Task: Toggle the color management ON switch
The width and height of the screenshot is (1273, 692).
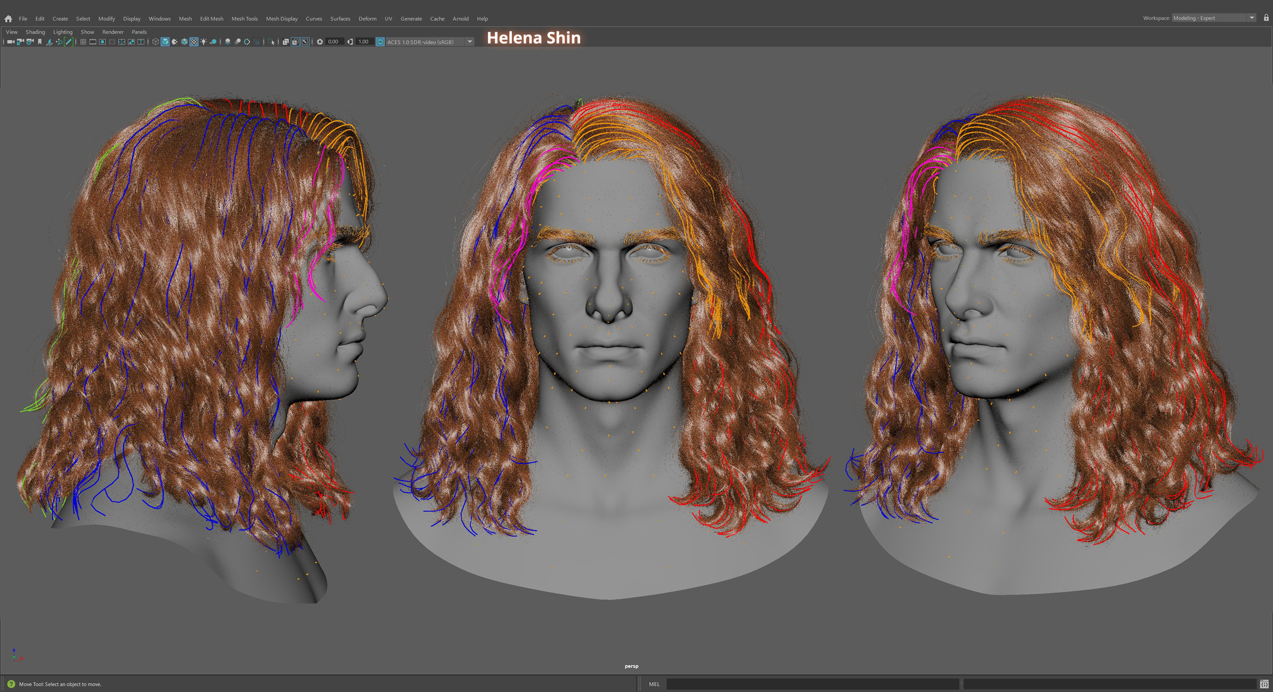Action: coord(380,42)
